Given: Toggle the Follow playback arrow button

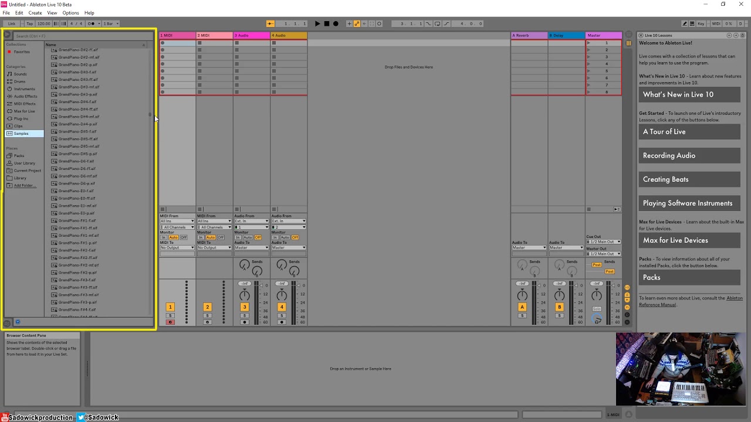Looking at the screenshot, I should 270,23.
